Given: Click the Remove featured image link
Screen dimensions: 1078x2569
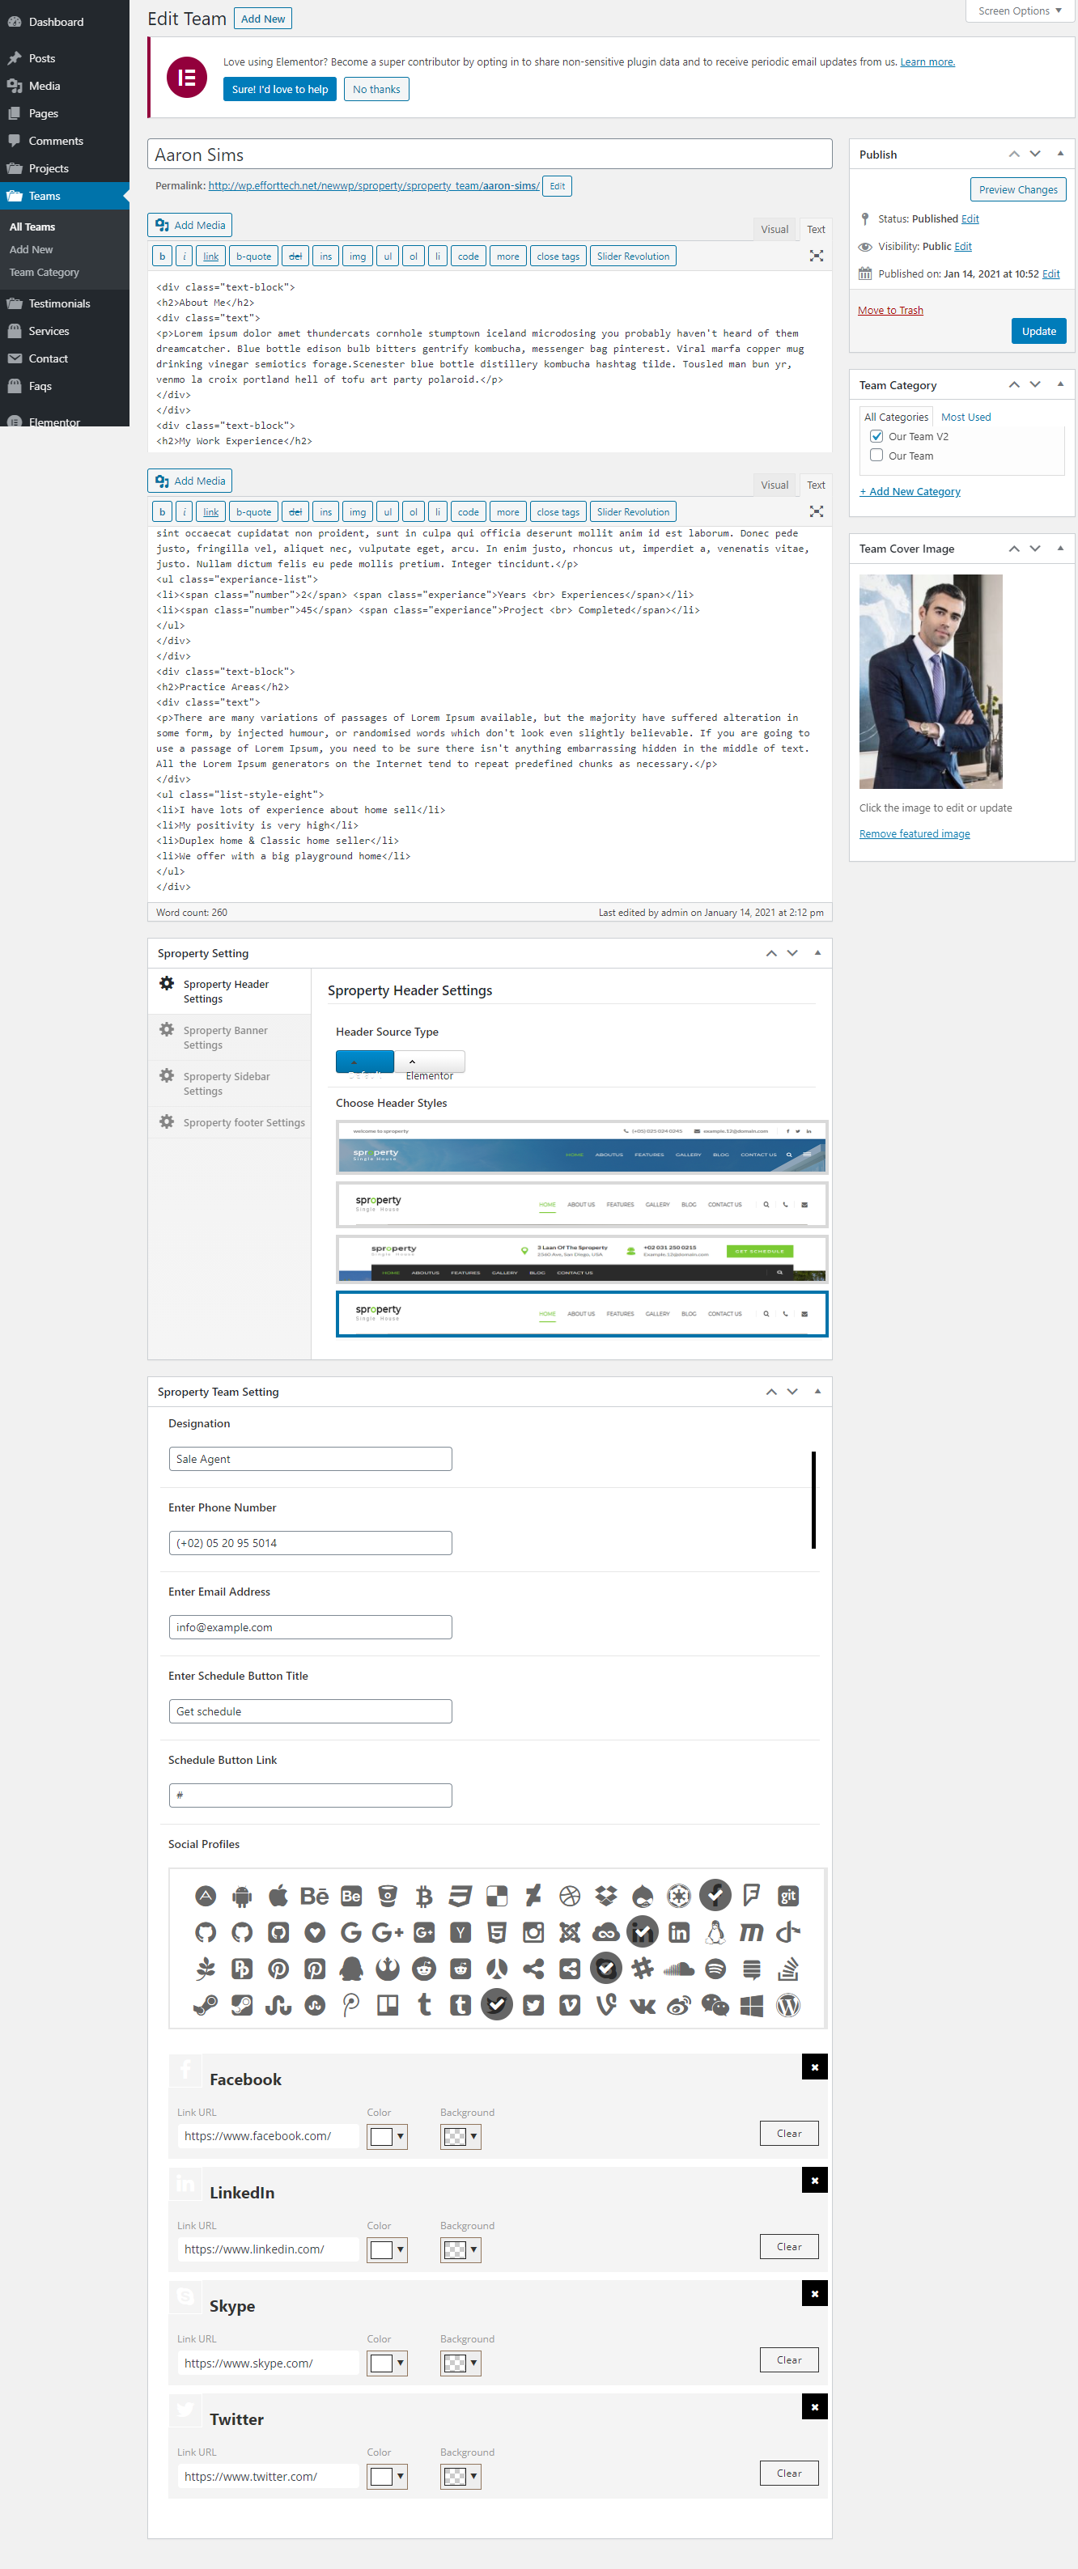Looking at the screenshot, I should tap(914, 833).
